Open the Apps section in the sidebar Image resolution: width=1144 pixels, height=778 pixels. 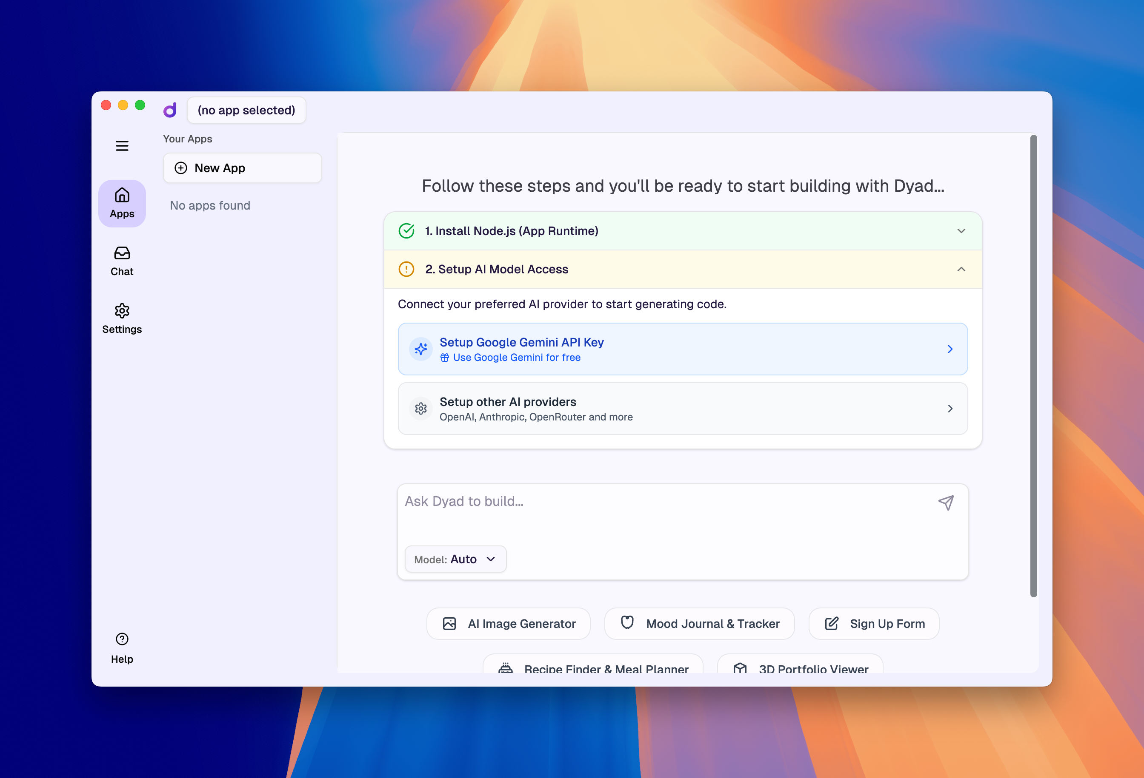(x=122, y=203)
